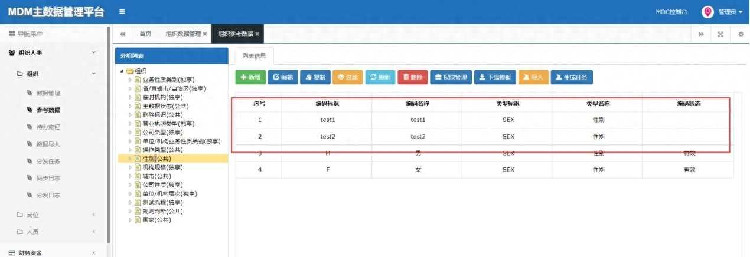Click the hamburger menu toggle in the header
The height and width of the screenshot is (257, 750).
[122, 11]
